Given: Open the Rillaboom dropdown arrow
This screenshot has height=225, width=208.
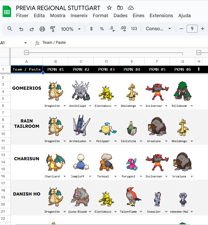Looking at the screenshot, I should 192,106.
